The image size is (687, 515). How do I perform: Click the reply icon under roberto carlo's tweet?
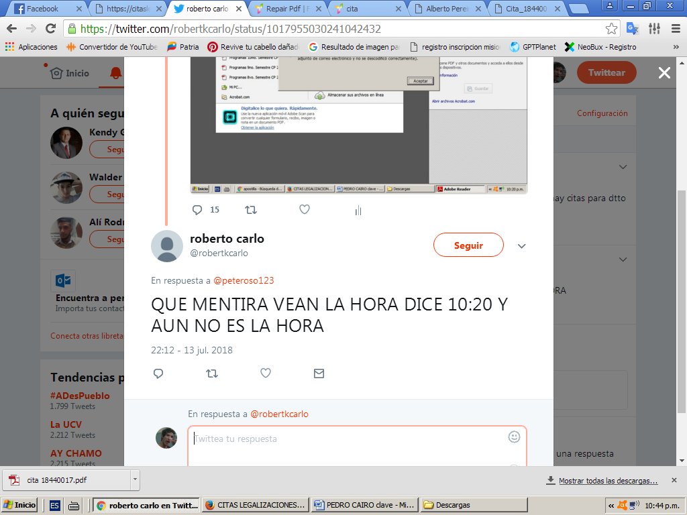158,374
